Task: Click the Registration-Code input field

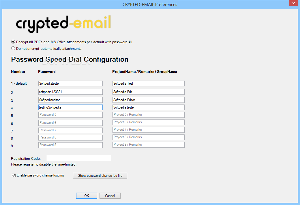Action: coord(79,158)
